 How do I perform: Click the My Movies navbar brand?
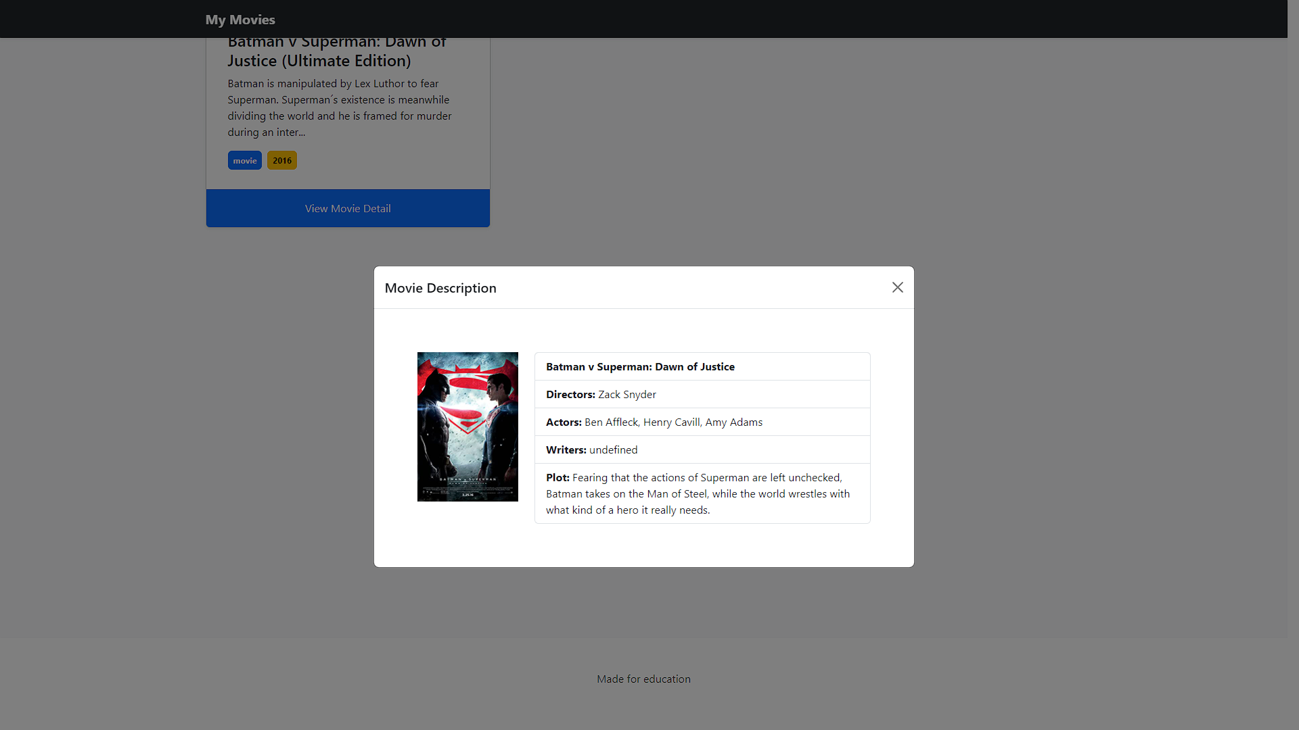click(240, 20)
